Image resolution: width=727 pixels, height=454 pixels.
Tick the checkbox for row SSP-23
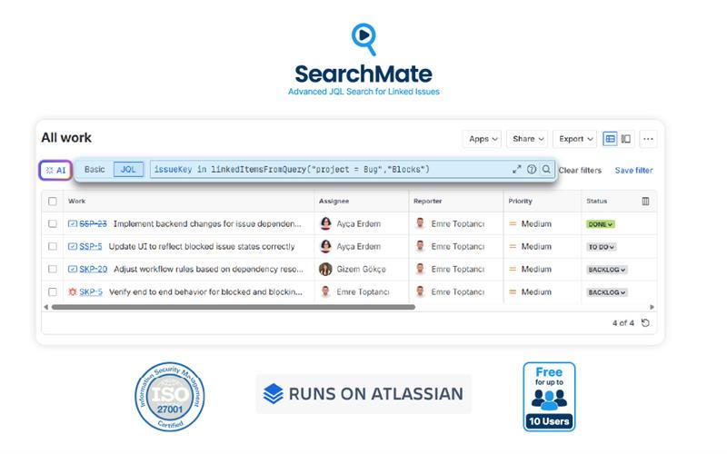click(x=53, y=223)
